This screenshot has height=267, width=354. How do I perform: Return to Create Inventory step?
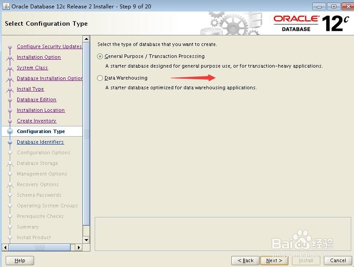coord(37,121)
